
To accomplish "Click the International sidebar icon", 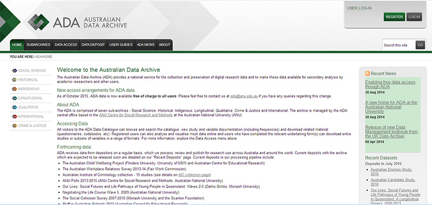I will [15, 117].
